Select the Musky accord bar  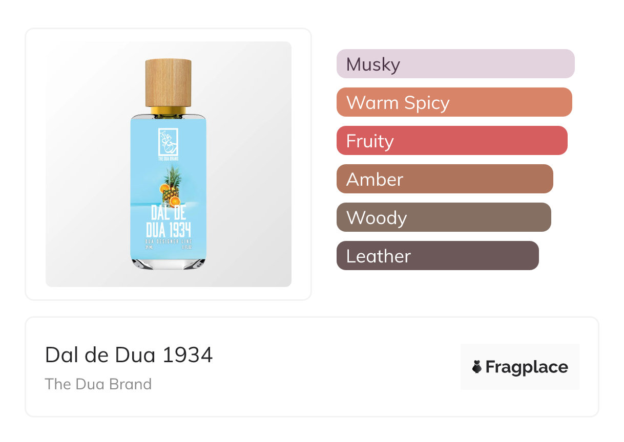455,64
